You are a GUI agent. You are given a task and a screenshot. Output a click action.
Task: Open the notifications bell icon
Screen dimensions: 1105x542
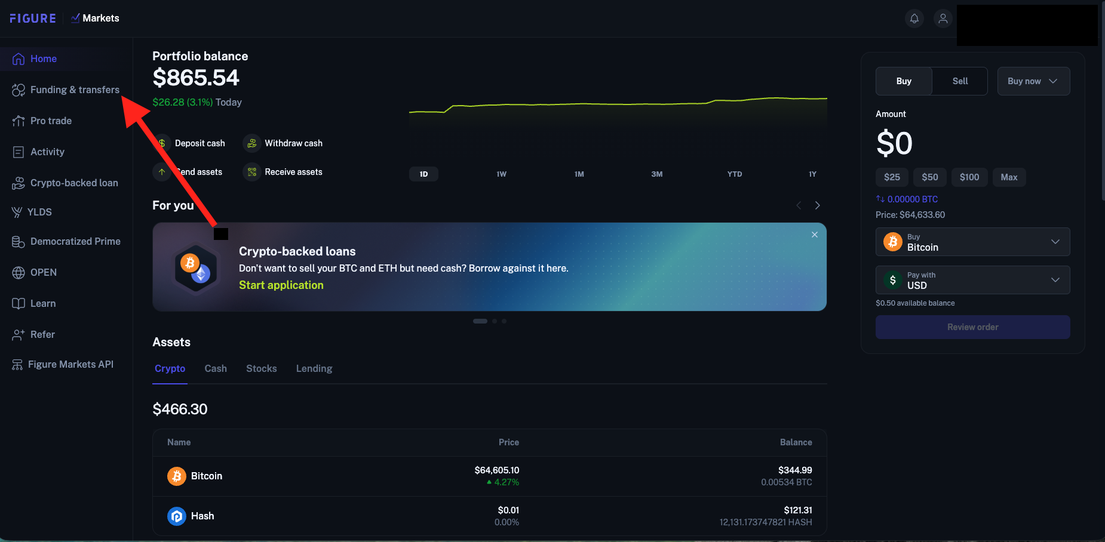tap(914, 19)
